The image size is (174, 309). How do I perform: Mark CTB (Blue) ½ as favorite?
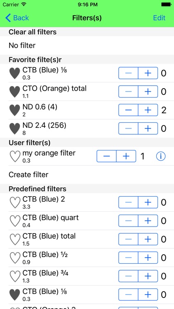point(15,258)
